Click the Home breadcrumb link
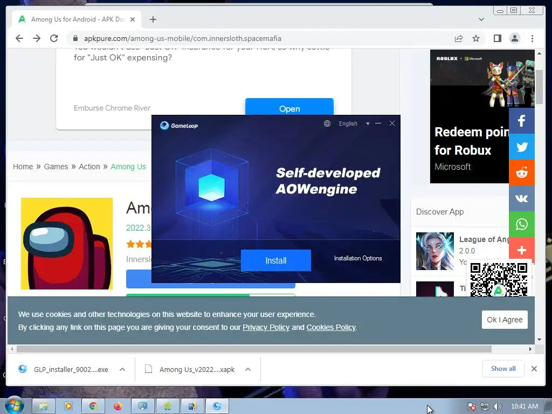This screenshot has width=552, height=414. tap(23, 167)
